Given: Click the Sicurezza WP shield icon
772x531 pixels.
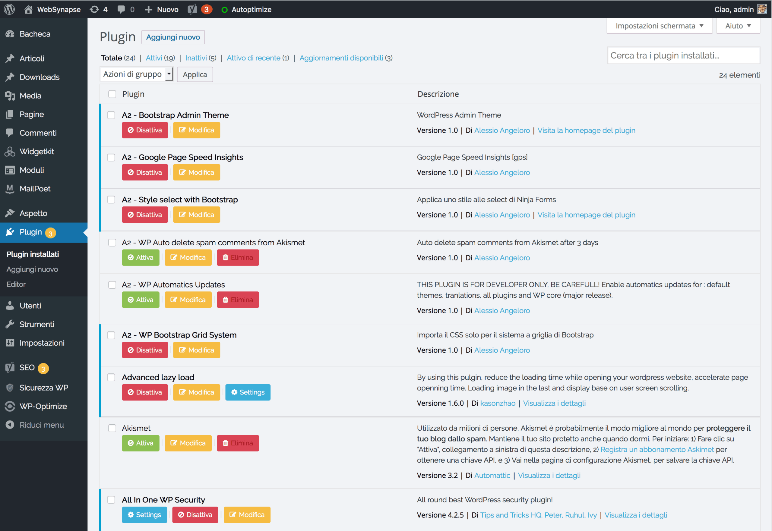Looking at the screenshot, I should click(x=10, y=388).
